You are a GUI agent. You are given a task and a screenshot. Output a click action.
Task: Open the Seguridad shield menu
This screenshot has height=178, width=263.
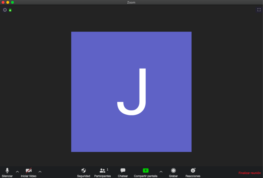click(83, 172)
